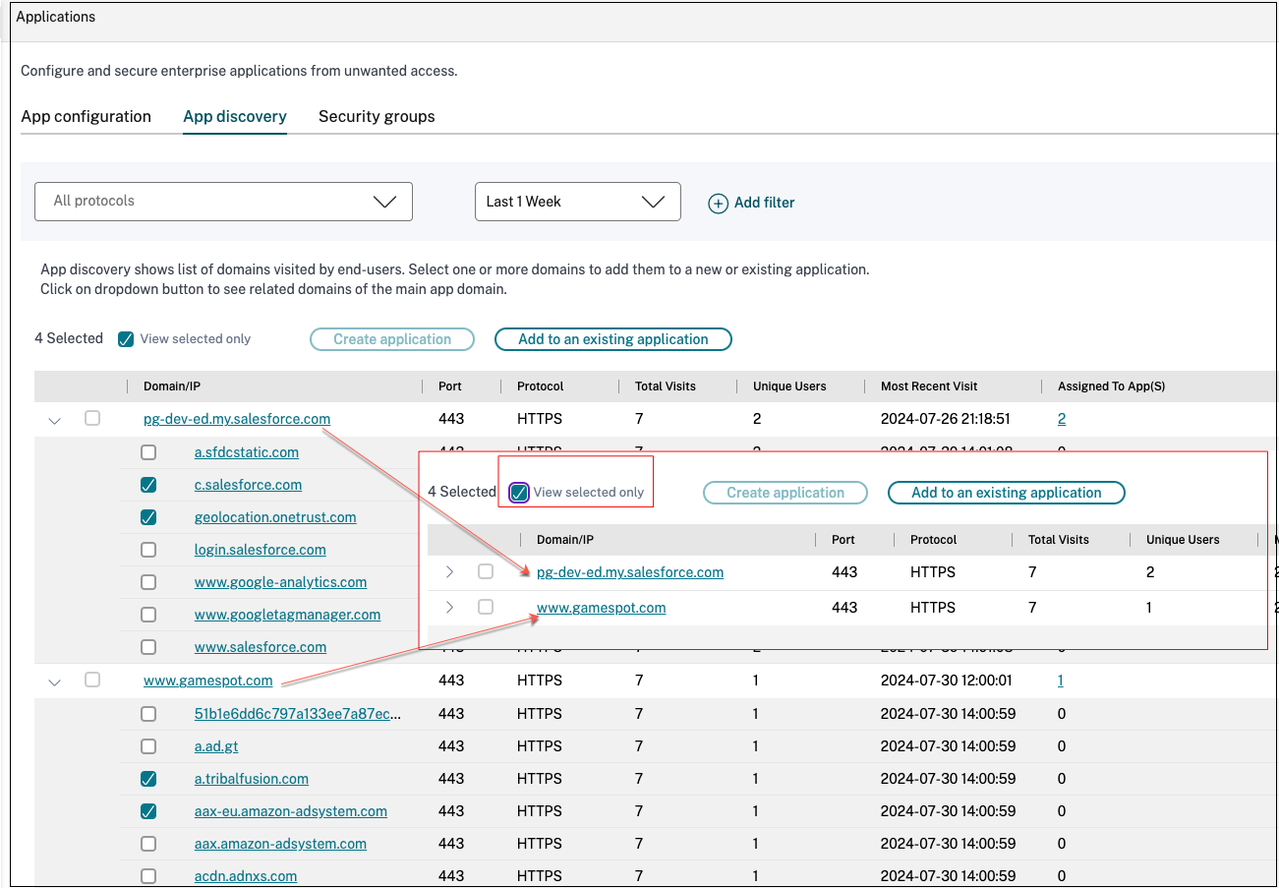Image resolution: width=1279 pixels, height=888 pixels.
Task: Click the Assigned To App(S) column header
Action: (1112, 386)
